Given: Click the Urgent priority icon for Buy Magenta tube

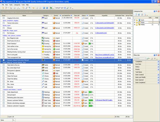Looking at the screenshot, I should (x=54, y=38).
